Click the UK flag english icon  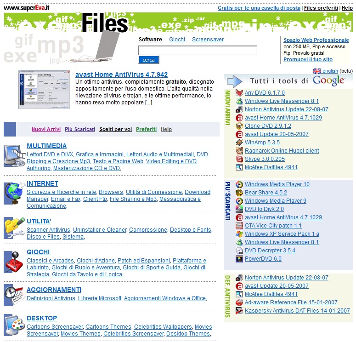tap(316, 71)
